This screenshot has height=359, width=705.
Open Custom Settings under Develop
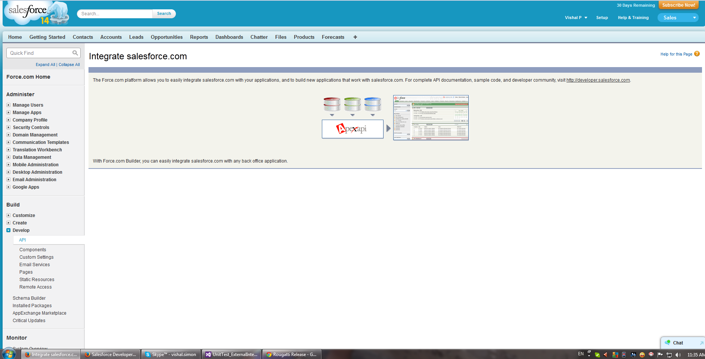point(37,257)
